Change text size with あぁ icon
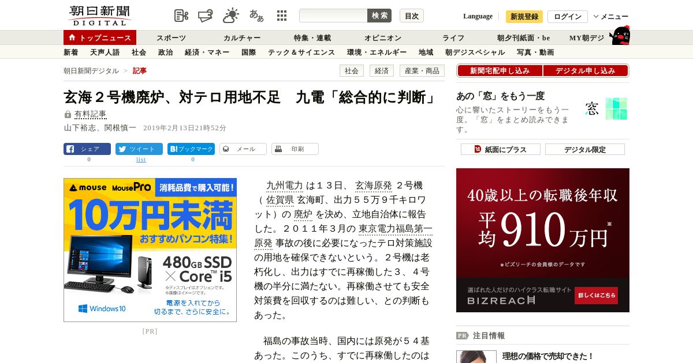 (256, 16)
